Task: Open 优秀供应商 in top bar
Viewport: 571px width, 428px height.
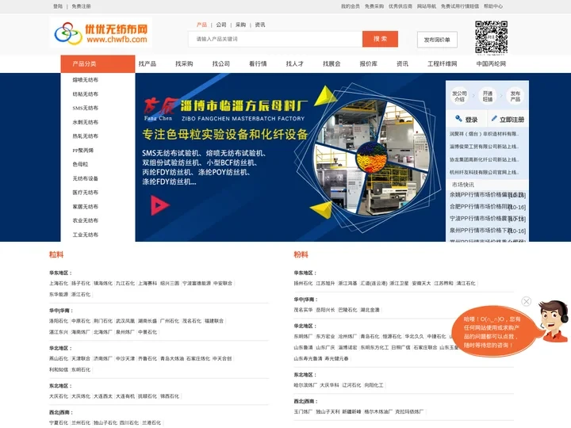Action: 400,6
